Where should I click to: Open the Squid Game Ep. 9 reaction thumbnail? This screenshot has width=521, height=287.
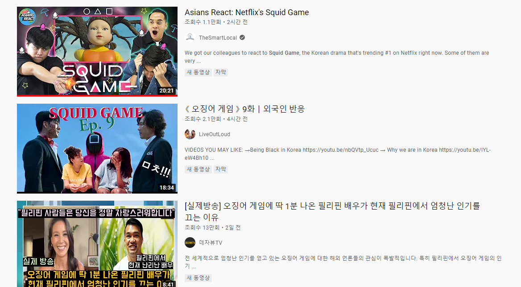[97, 149]
